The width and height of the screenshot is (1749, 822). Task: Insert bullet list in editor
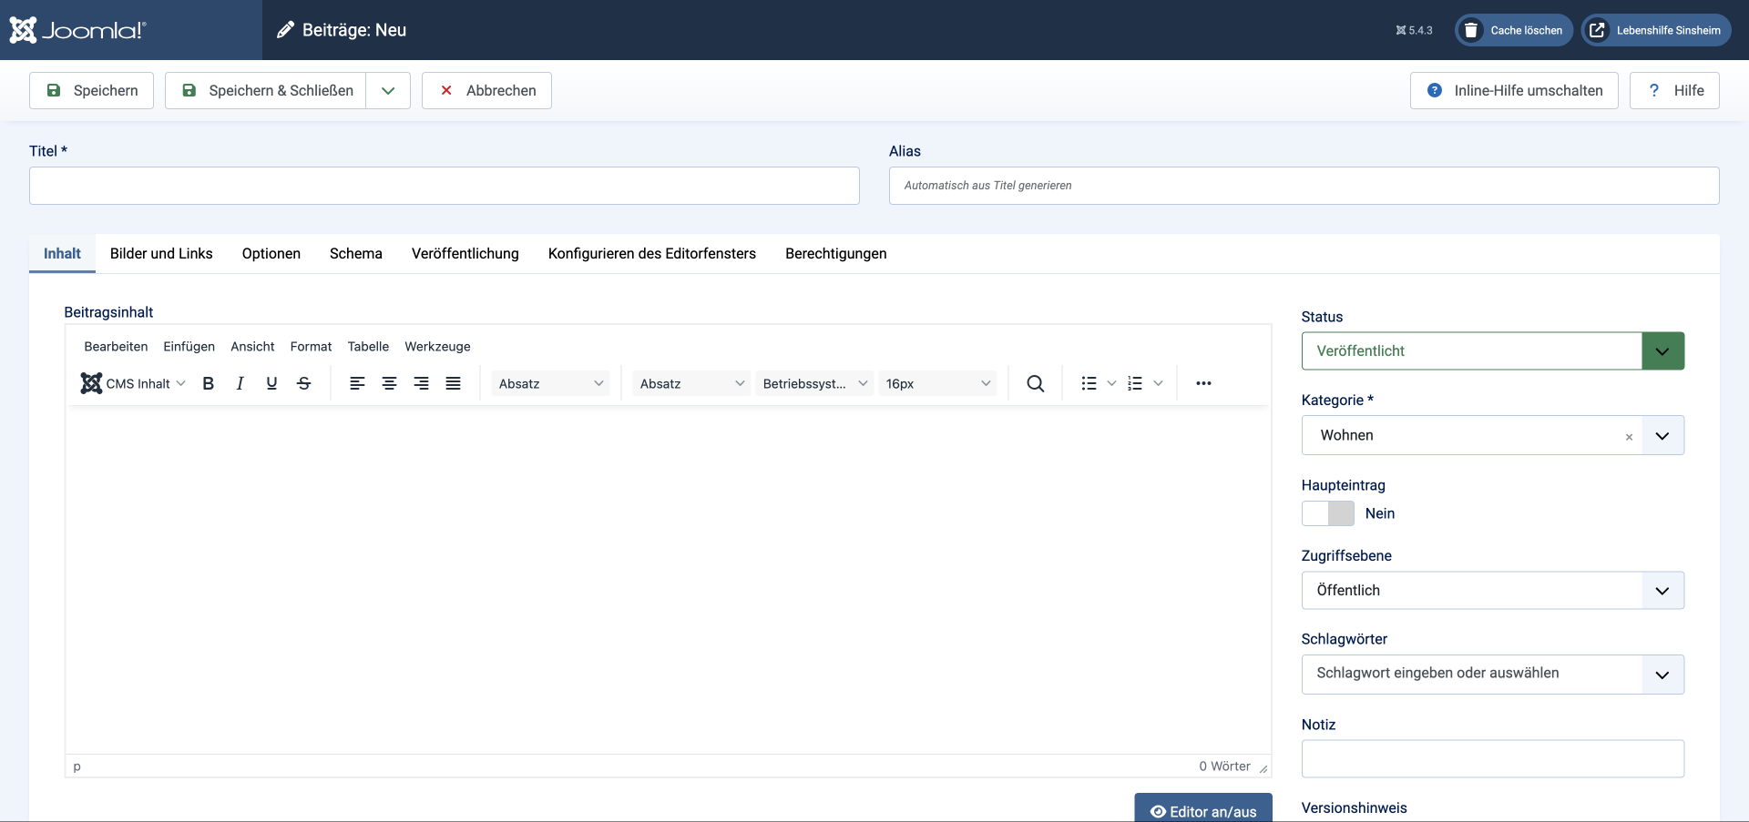click(x=1089, y=383)
